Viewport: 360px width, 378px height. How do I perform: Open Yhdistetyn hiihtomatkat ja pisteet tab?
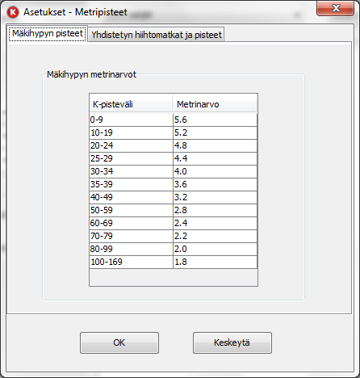click(x=157, y=35)
